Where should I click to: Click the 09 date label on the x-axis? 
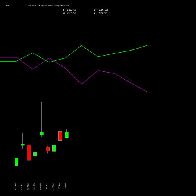point(40,186)
